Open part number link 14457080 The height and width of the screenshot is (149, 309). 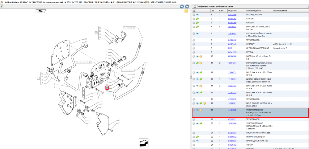click(232, 110)
